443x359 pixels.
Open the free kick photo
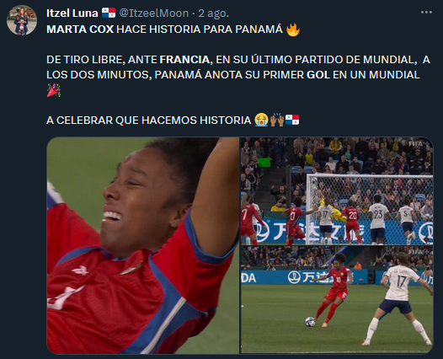337,300
